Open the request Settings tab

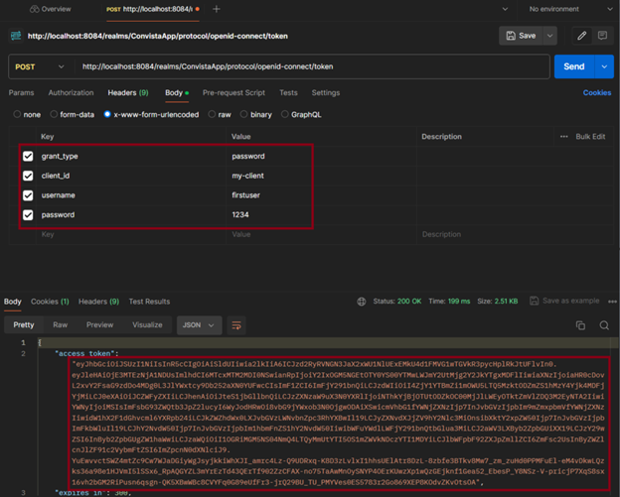326,93
